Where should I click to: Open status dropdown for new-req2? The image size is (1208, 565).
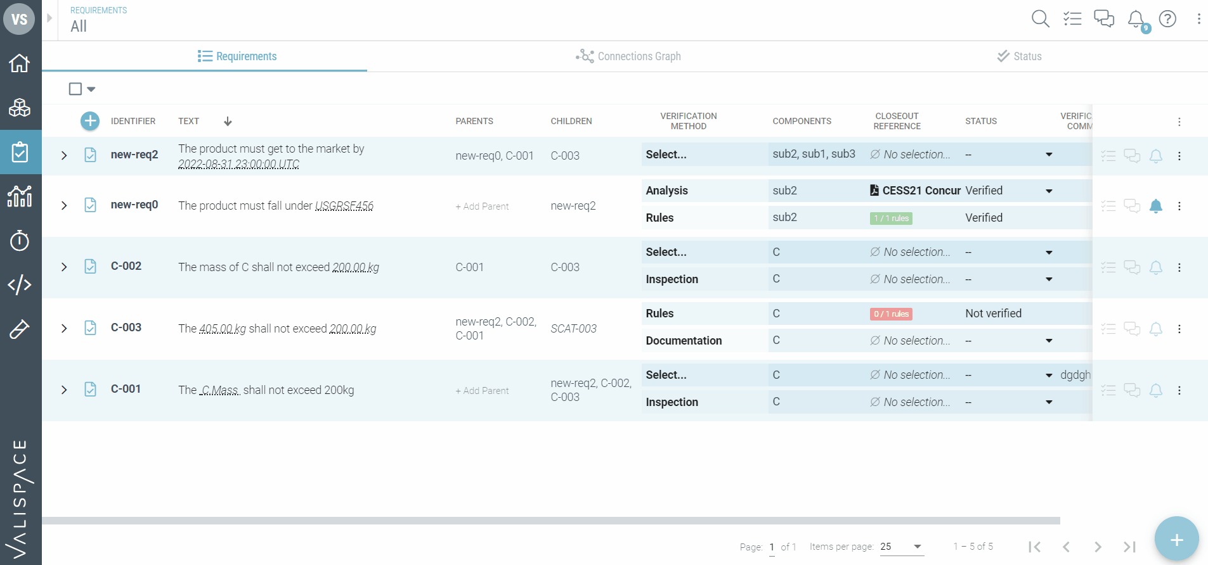point(1049,155)
